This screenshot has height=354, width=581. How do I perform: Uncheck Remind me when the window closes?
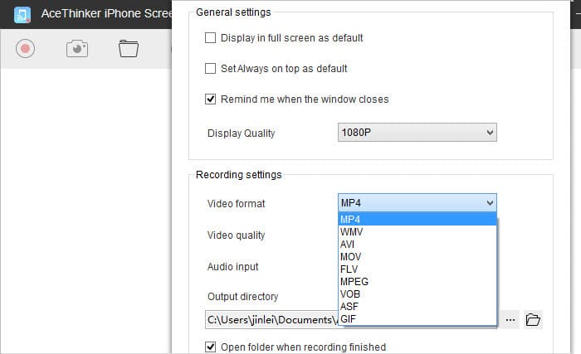211,99
